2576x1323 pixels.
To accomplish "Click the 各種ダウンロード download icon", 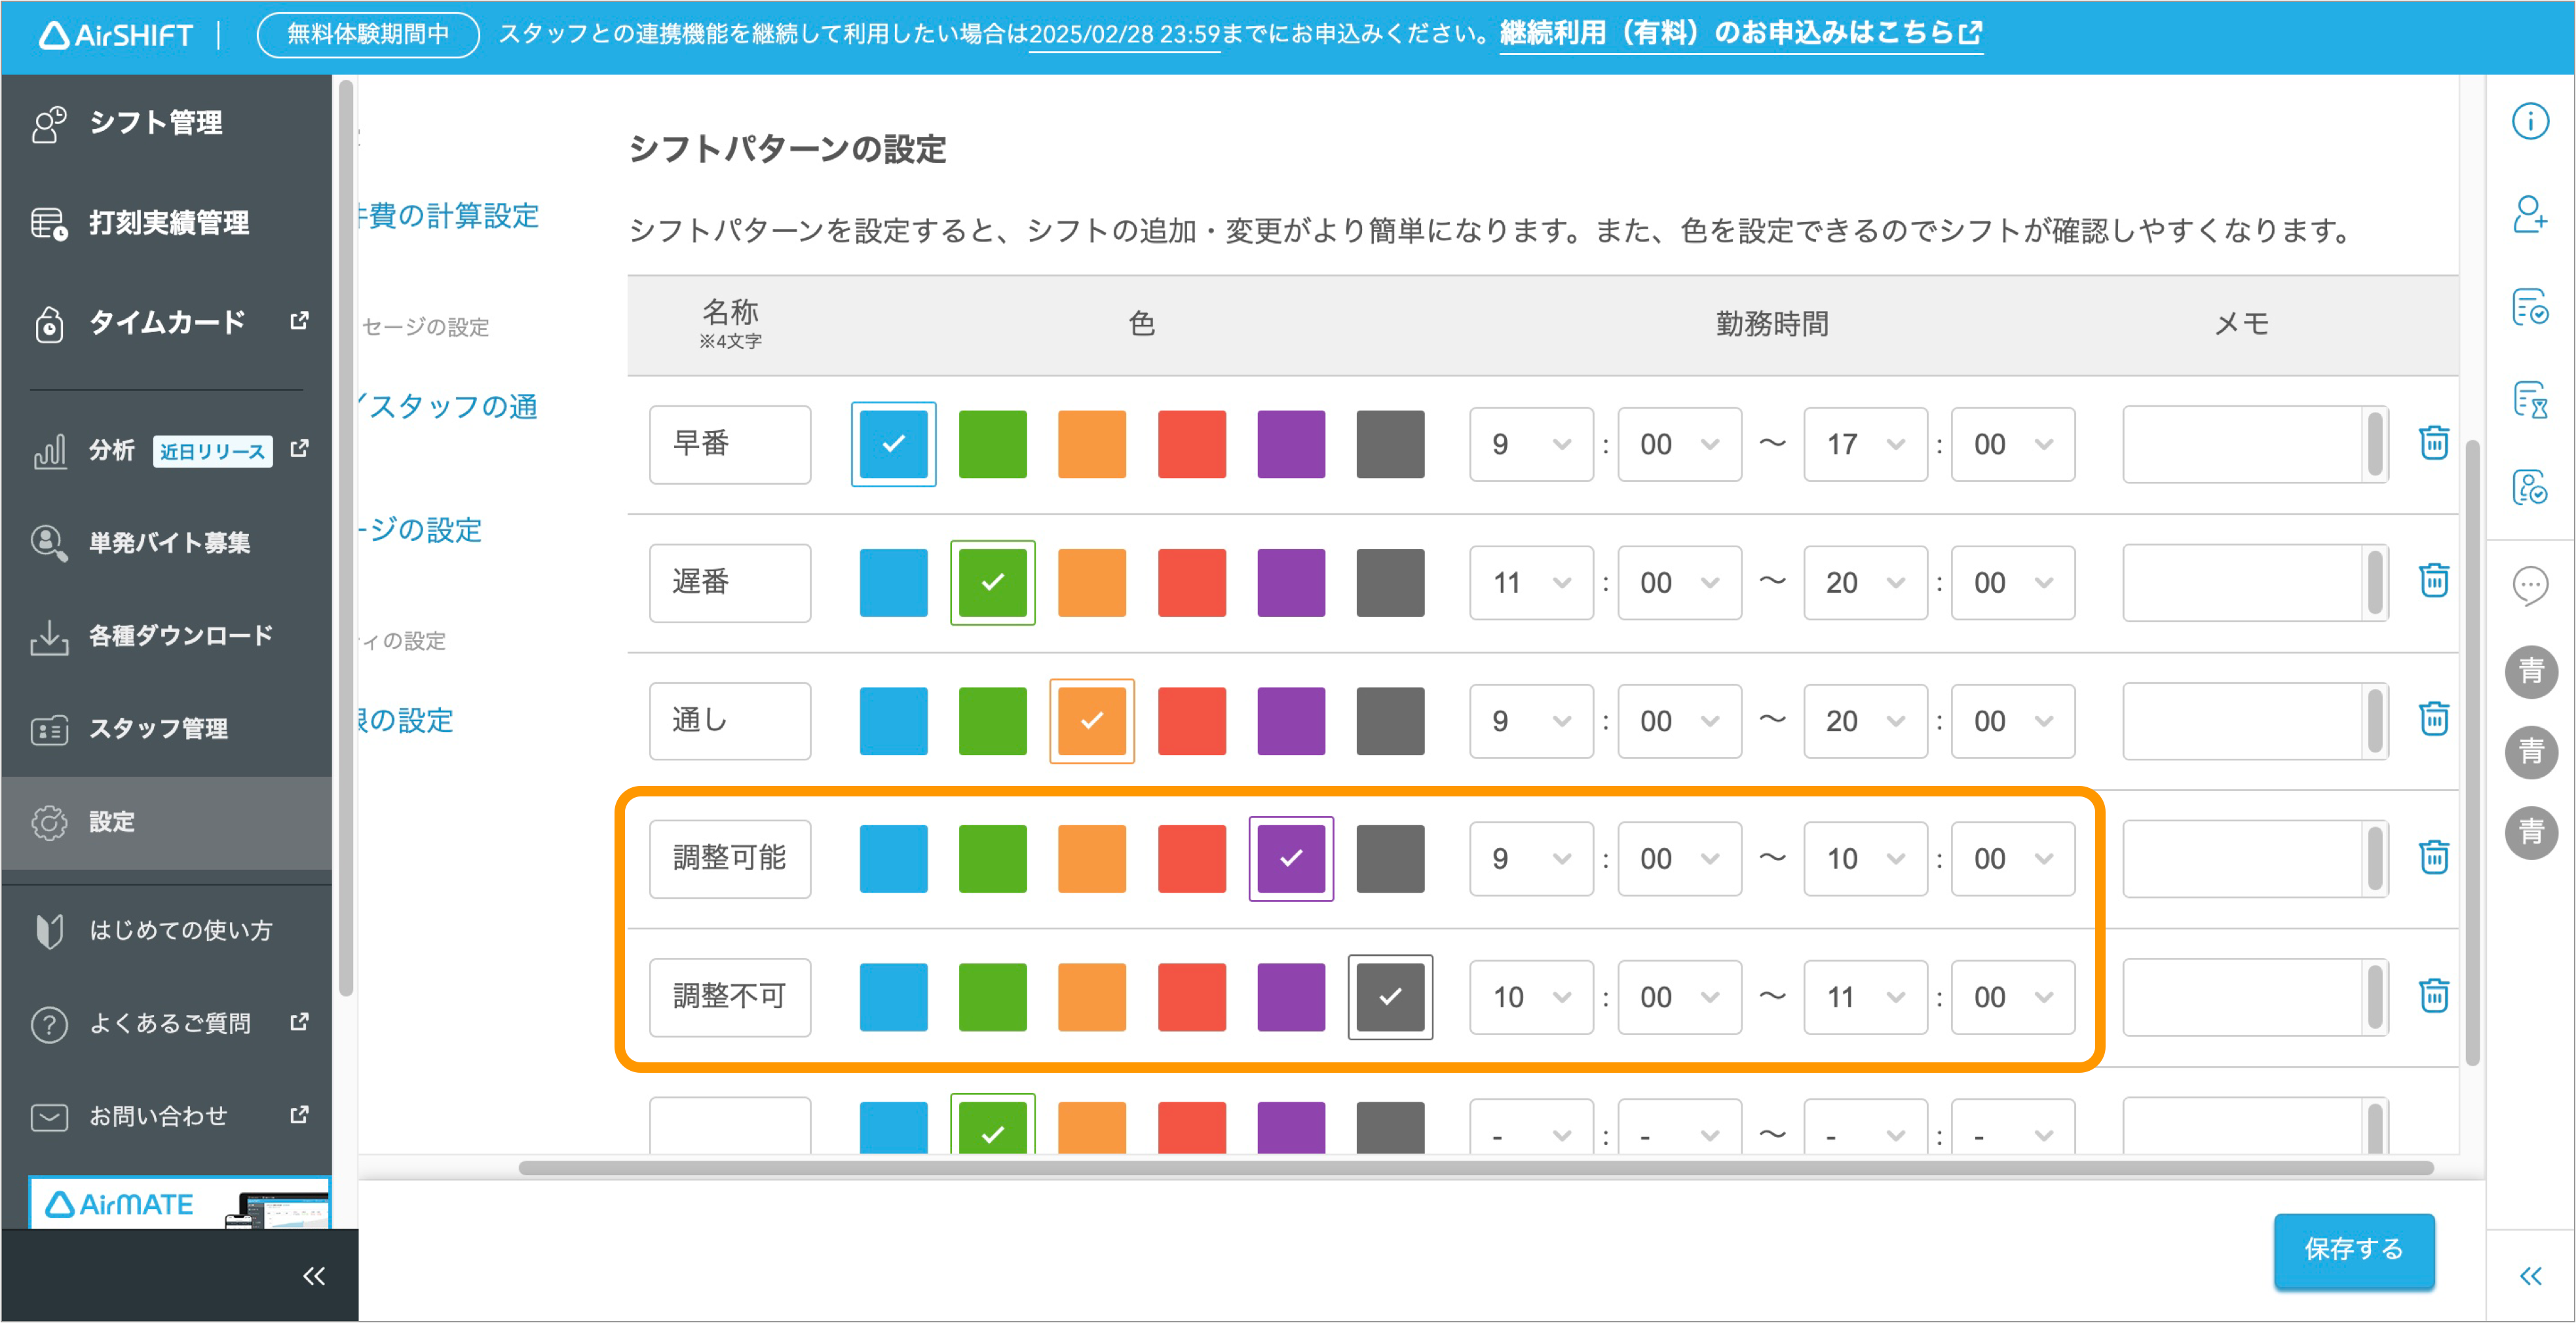I will [x=49, y=637].
